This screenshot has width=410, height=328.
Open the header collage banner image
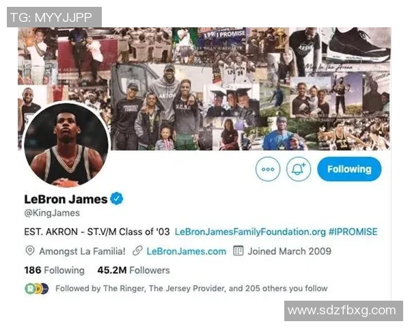204,89
